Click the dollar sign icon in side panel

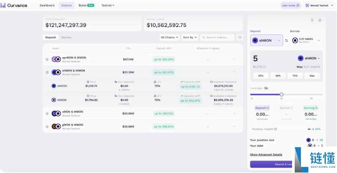(312, 20)
